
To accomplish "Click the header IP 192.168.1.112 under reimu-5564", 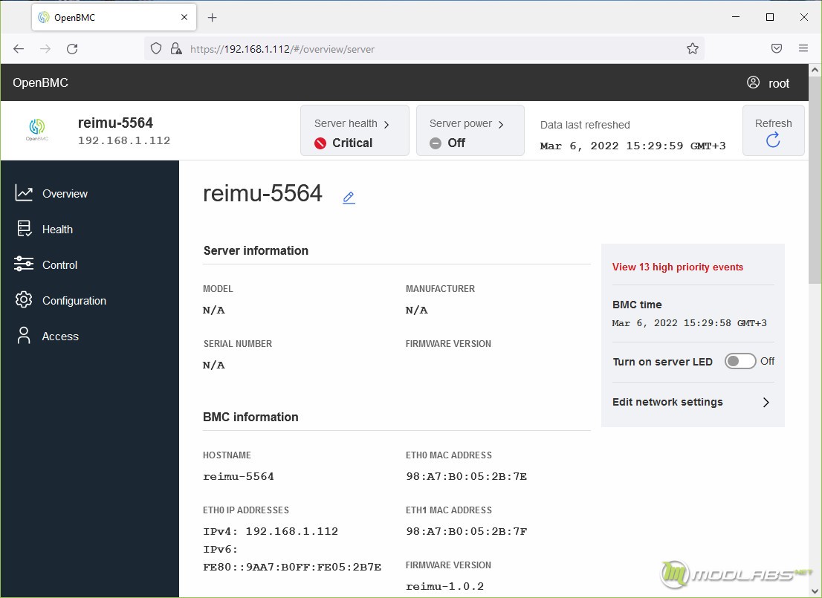I will click(x=124, y=140).
